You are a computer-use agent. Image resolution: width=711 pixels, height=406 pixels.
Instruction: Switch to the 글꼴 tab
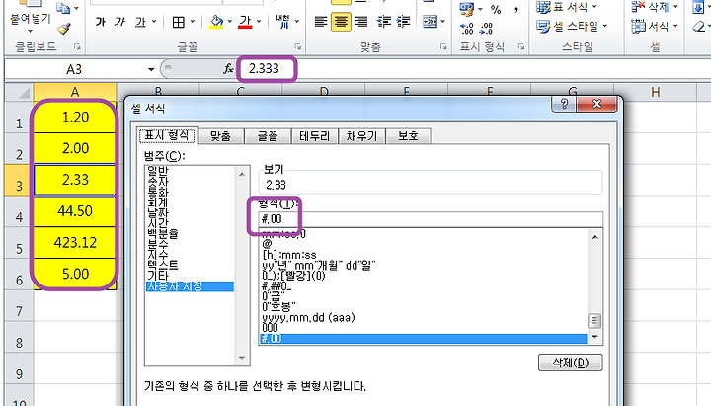pyautogui.click(x=268, y=136)
